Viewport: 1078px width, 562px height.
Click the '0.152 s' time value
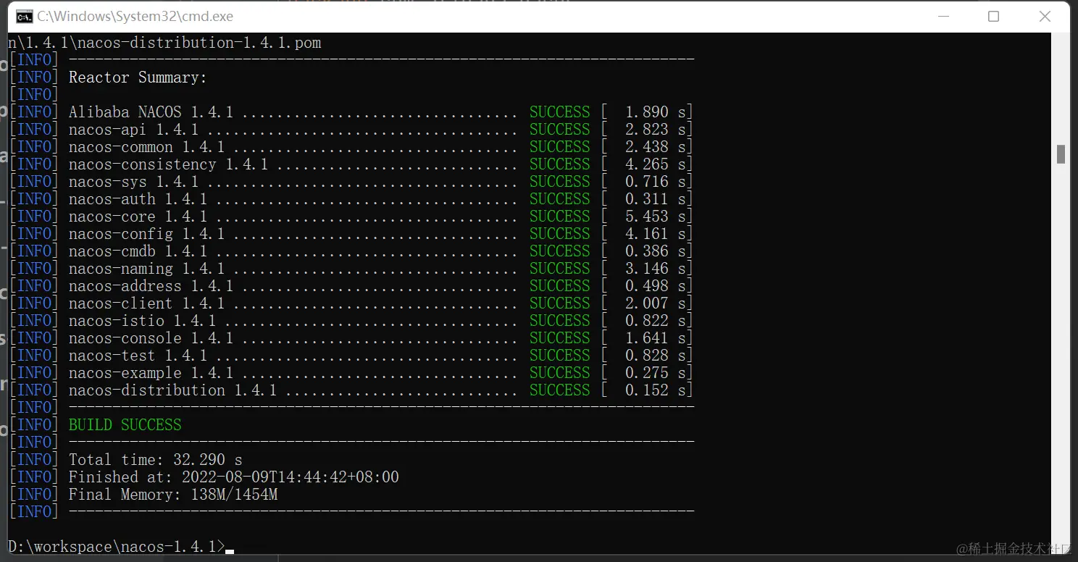[x=656, y=390]
